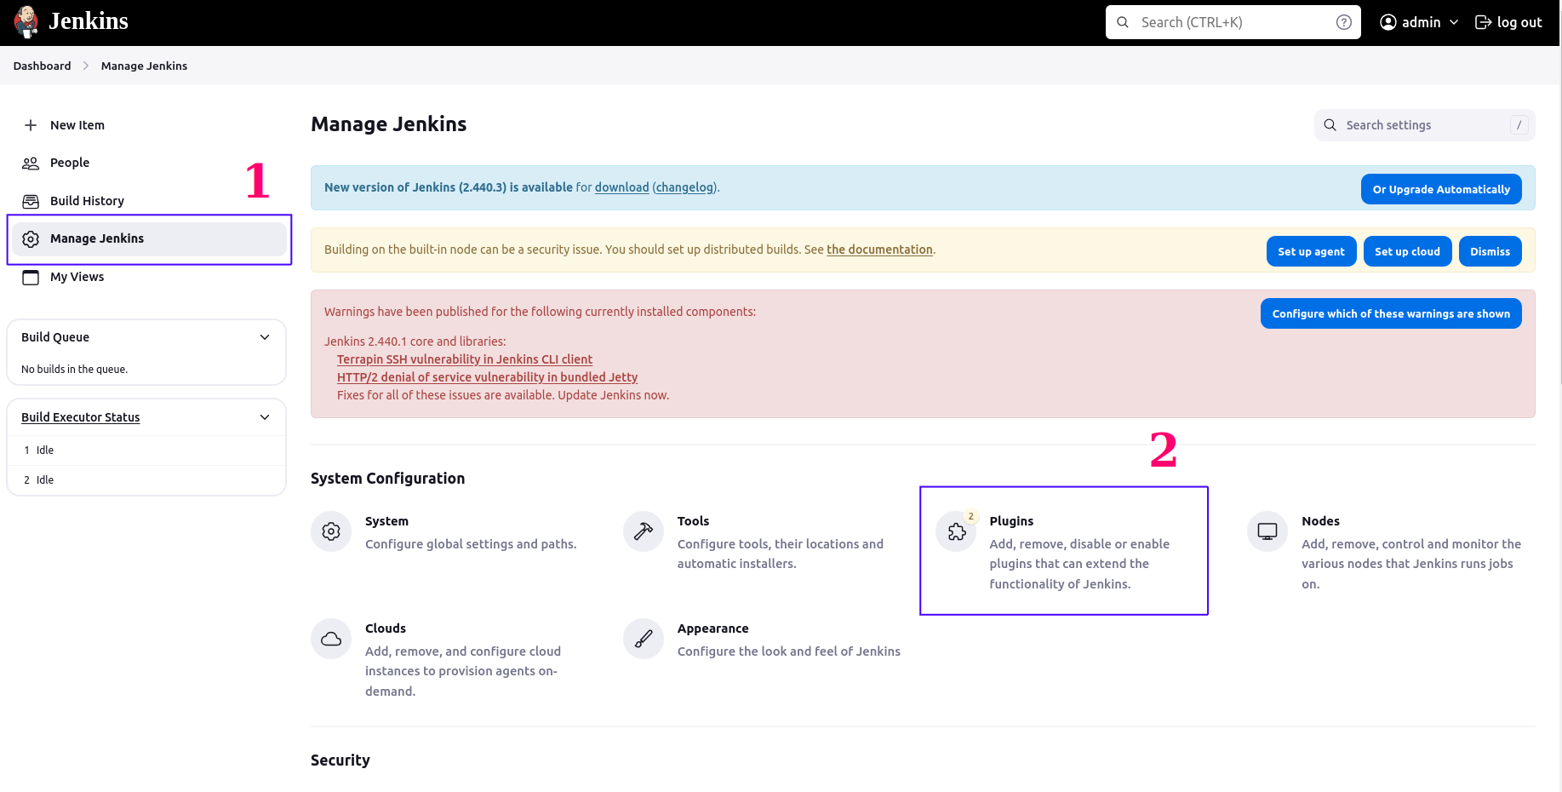Click executor 2 Idle row
1562x792 pixels.
click(146, 480)
